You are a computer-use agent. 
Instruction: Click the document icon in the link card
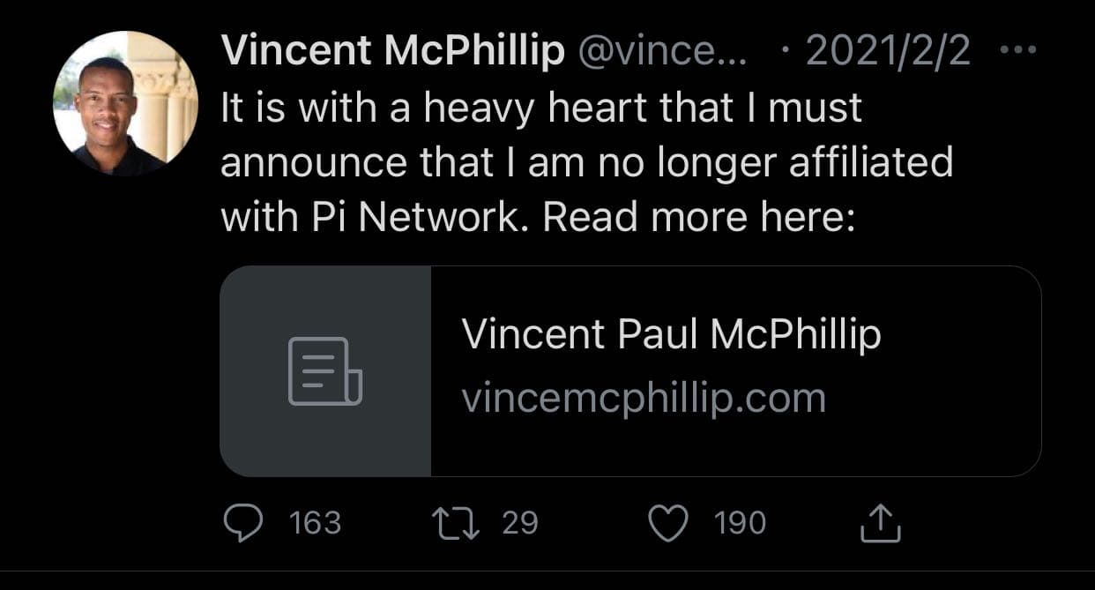[325, 371]
